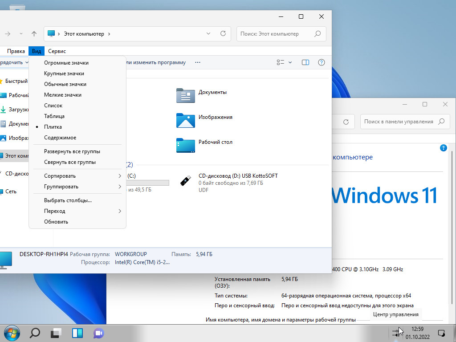Open the Сервис menu

[57, 51]
